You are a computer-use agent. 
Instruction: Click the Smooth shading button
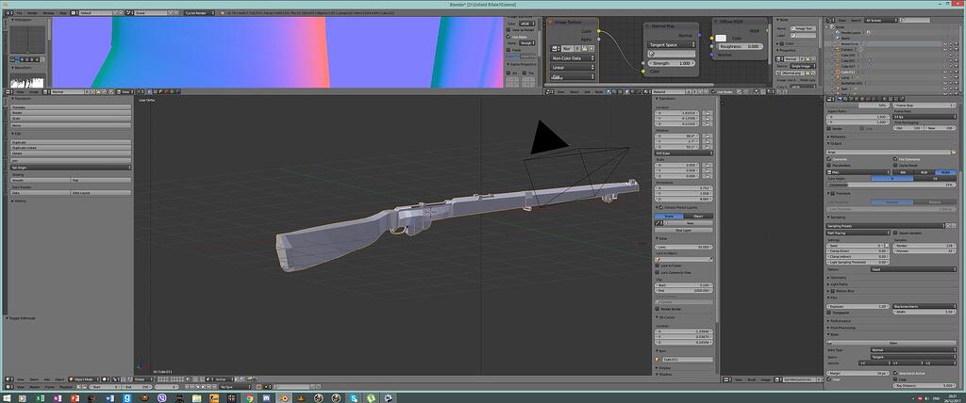pyautogui.click(x=40, y=180)
